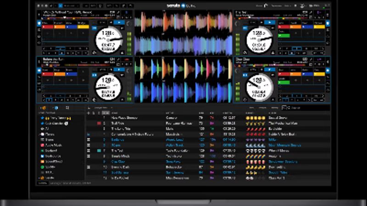Screen dimensions: 367x206
Task: Select "The Tool" track row
Action: pos(208,151)
